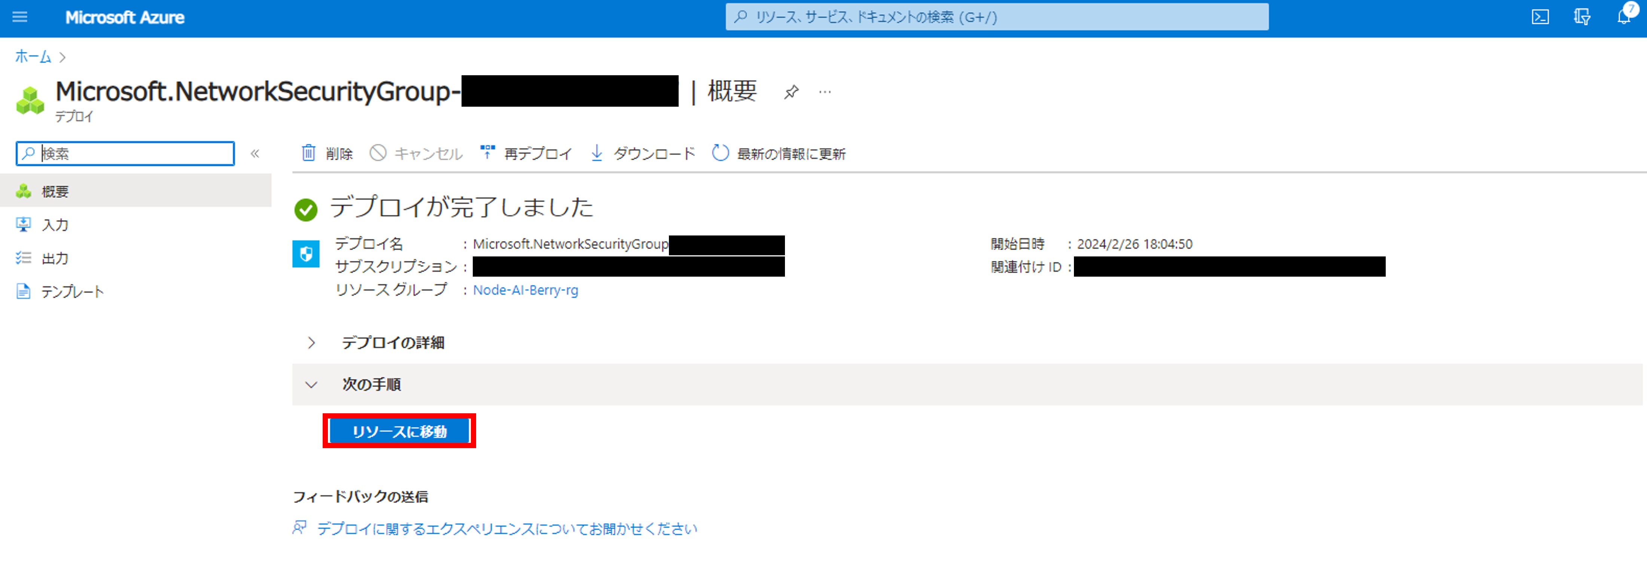Pin the deployment overview to dashboard
Image resolution: width=1647 pixels, height=581 pixels.
pyautogui.click(x=791, y=92)
